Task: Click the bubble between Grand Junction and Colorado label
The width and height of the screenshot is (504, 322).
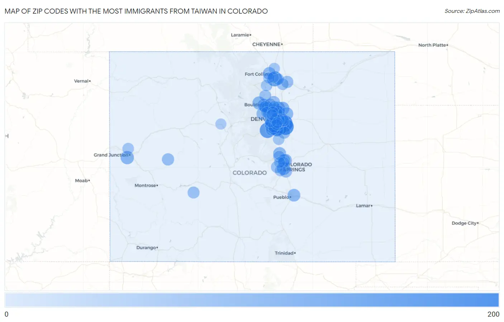Action: click(168, 159)
